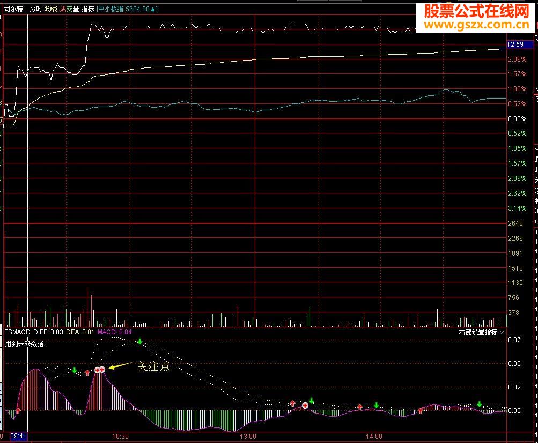Open the 成交量 volume tab
The image size is (538, 443).
[x=69, y=9]
